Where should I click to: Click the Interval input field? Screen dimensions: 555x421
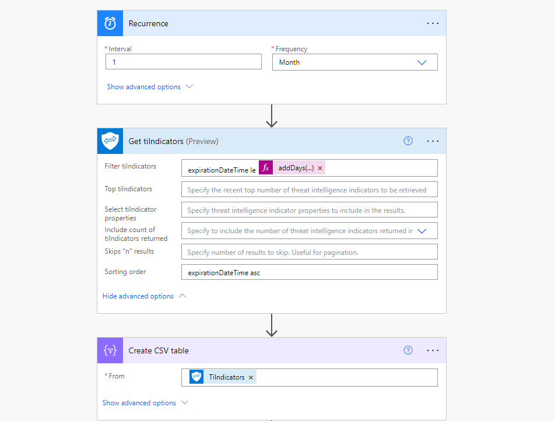click(x=183, y=62)
